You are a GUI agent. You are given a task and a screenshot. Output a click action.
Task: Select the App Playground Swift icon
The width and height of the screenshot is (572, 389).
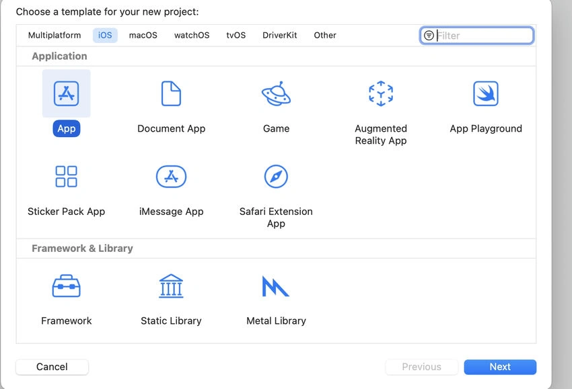point(486,93)
